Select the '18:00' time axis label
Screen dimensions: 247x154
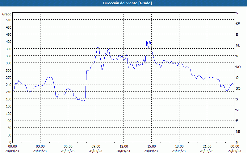(x=179, y=147)
